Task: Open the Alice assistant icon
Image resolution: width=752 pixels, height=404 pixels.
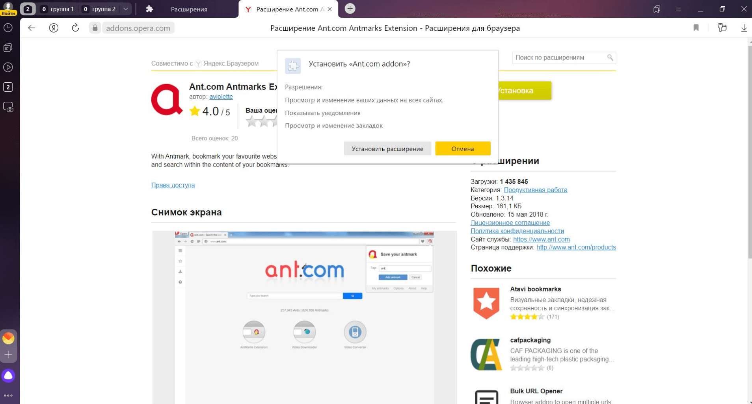Action: [x=8, y=376]
